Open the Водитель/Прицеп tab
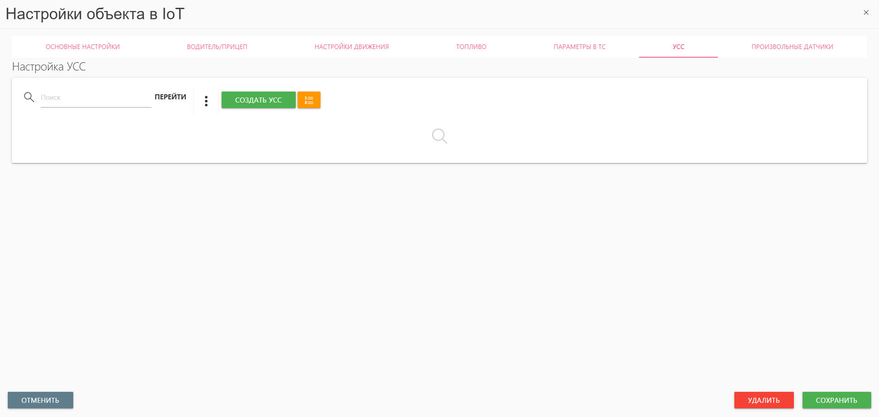The image size is (879, 417). point(217,47)
